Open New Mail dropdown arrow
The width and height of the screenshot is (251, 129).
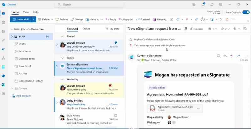click(34, 19)
